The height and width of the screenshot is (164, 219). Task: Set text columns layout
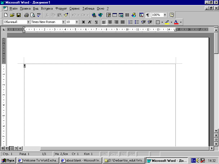coord(127,15)
